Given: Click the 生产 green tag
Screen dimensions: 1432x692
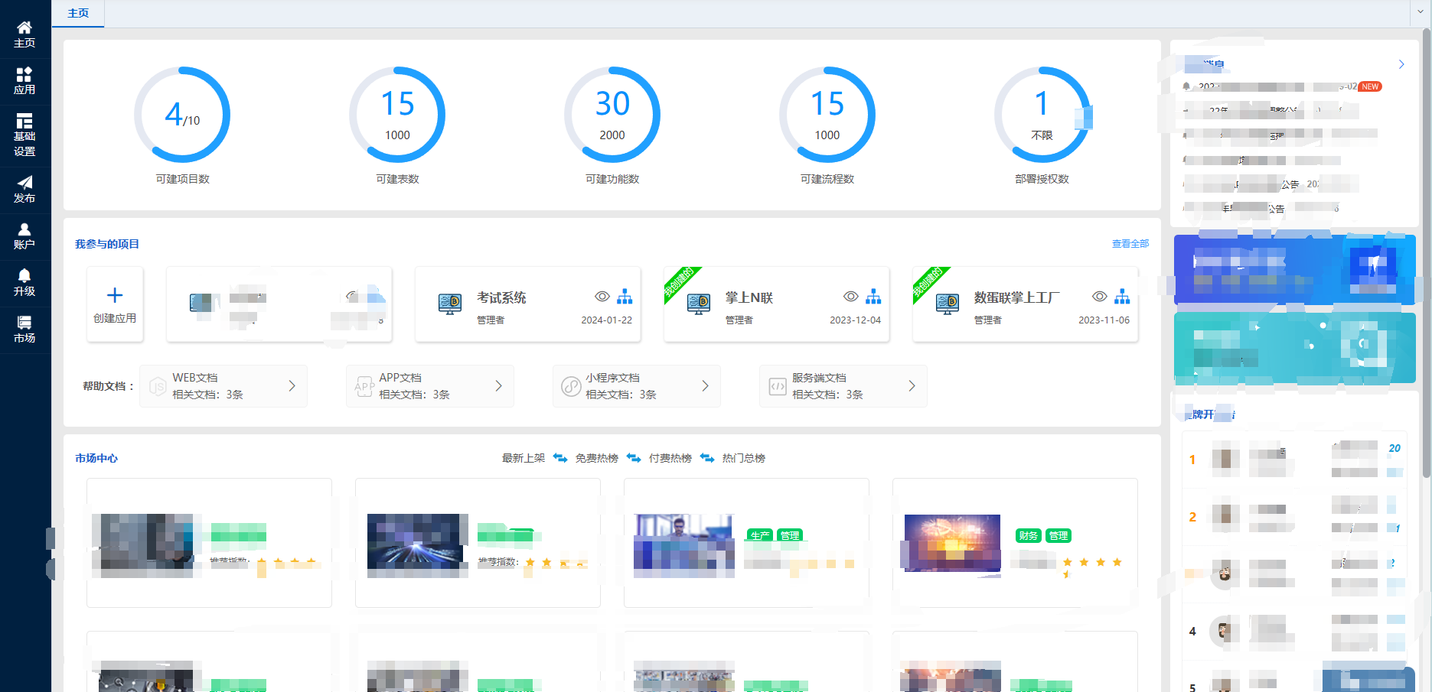Looking at the screenshot, I should tap(760, 535).
